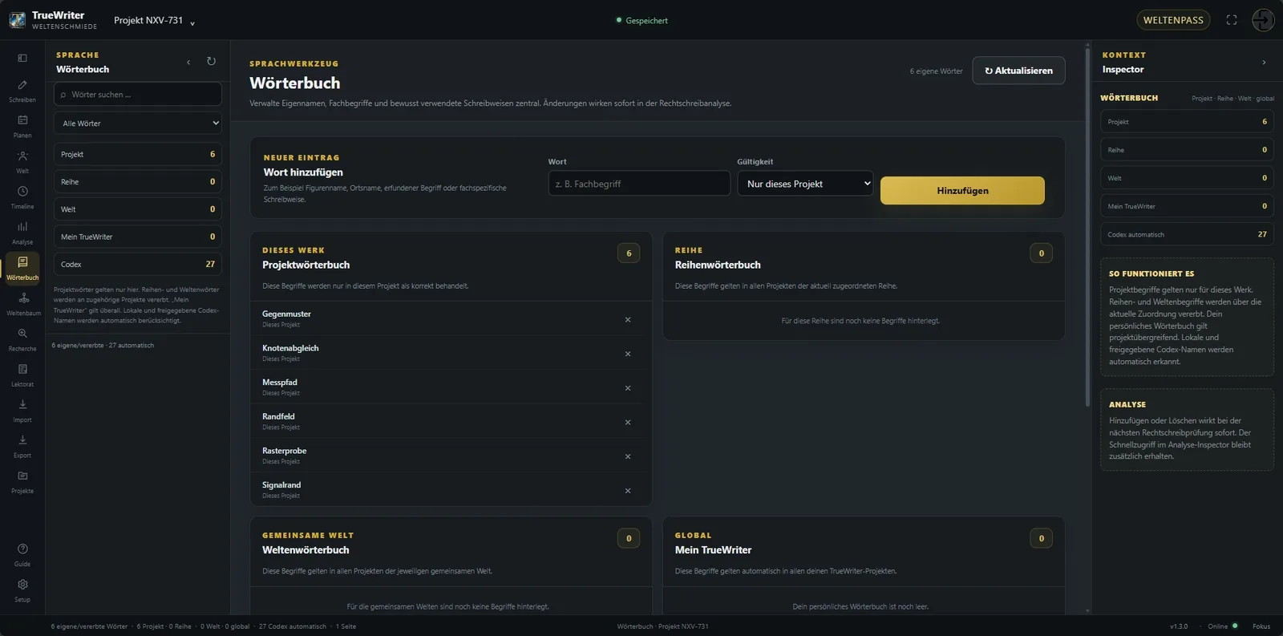Remove the word Rasterprobe
Screen dimensions: 1283x636
click(628, 456)
